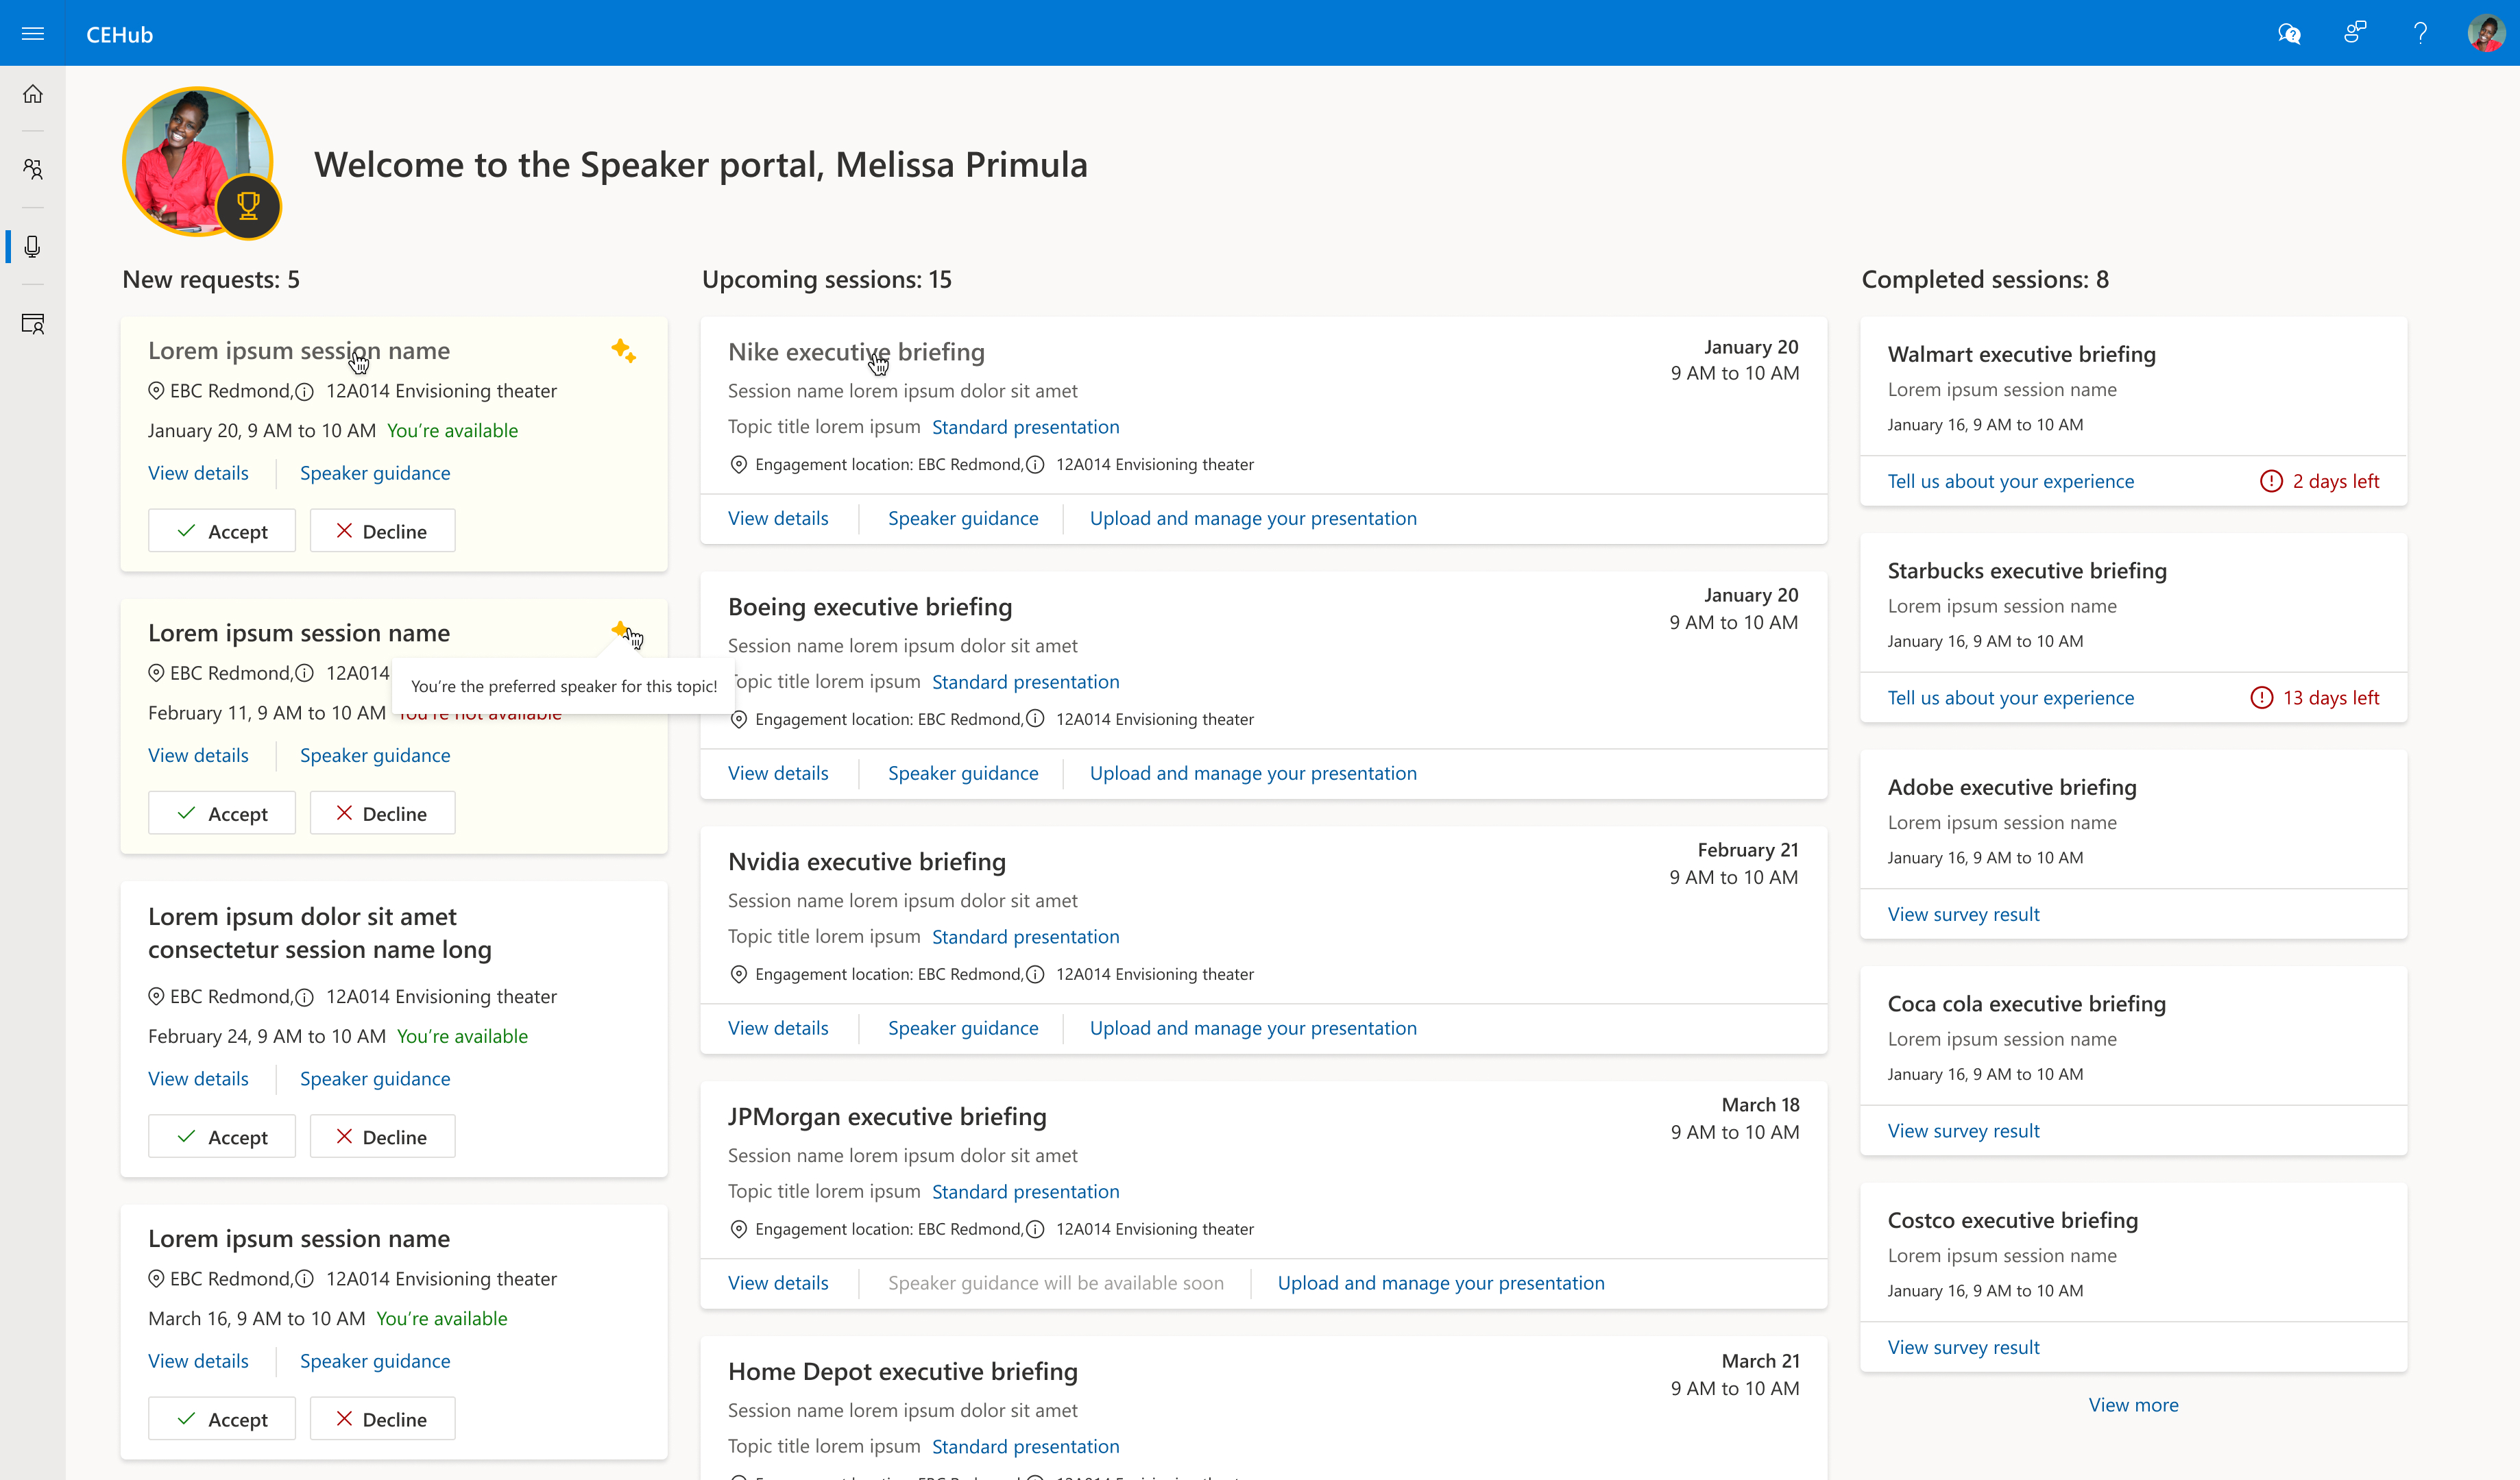Click info icon in JPMorgan briefing location
This screenshot has height=1480, width=2520.
point(1036,1229)
